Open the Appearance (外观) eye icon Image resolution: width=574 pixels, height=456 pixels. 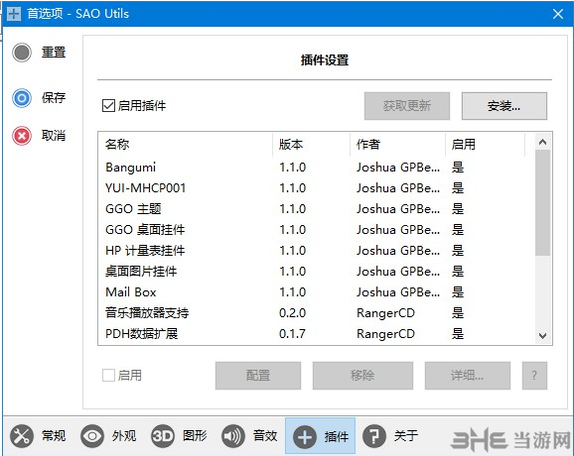pyautogui.click(x=92, y=435)
